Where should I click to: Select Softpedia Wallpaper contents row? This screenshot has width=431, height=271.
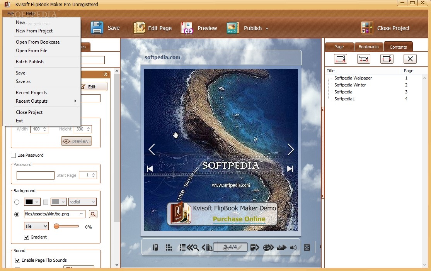point(353,78)
